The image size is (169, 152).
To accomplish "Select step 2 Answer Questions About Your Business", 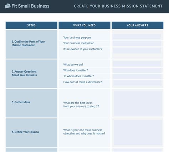I will (31, 74).
